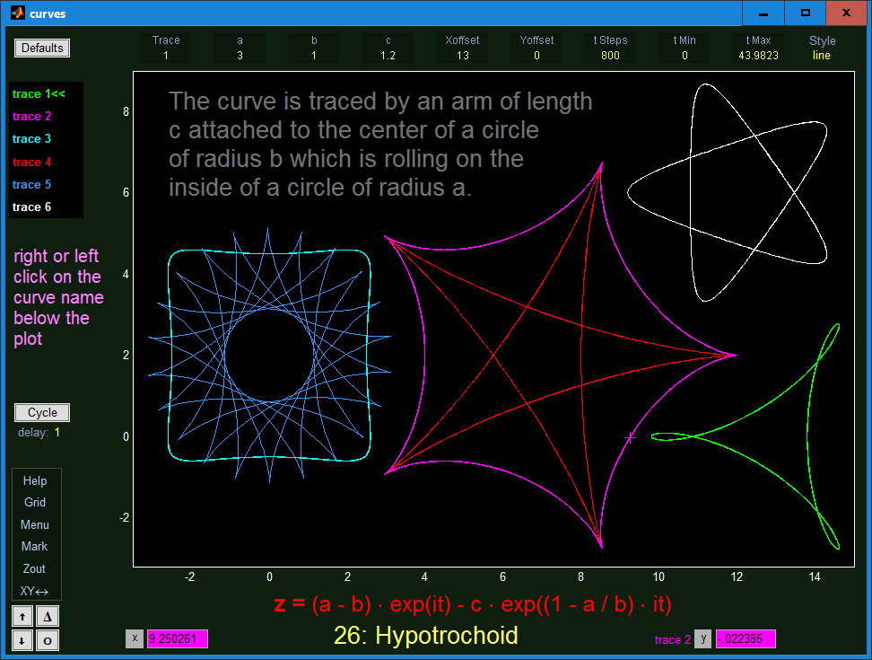872x660 pixels.
Task: Click the up arrow button
Action: click(x=22, y=617)
